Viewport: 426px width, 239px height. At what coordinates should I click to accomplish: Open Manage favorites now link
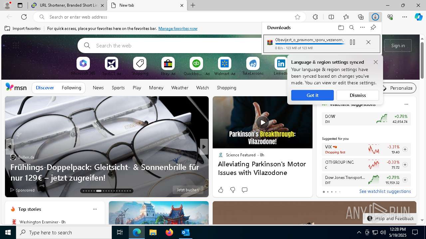(x=178, y=29)
